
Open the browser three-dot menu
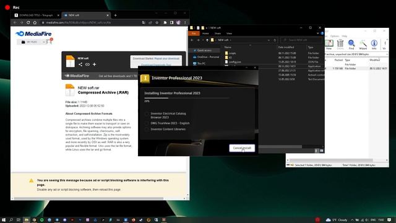tap(185, 22)
